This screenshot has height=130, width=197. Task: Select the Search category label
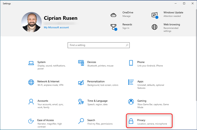tap(91, 120)
